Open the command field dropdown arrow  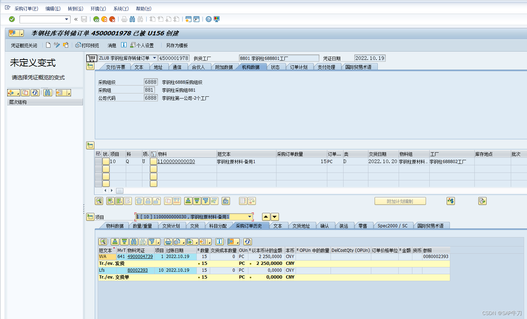[x=67, y=19]
